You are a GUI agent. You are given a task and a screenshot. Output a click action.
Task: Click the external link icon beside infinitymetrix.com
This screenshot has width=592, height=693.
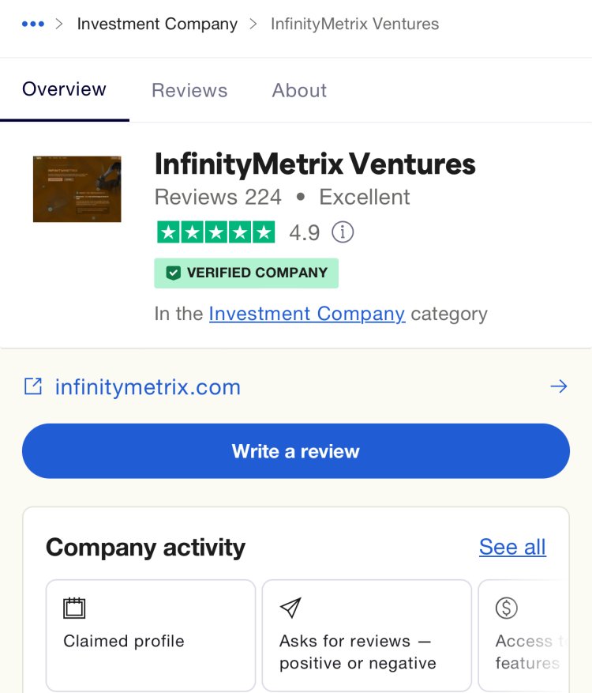[32, 386]
